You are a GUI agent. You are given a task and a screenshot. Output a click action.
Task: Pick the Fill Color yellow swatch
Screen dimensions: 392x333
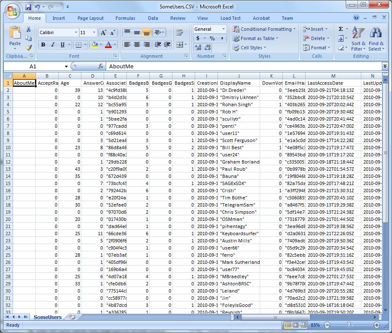point(94,45)
